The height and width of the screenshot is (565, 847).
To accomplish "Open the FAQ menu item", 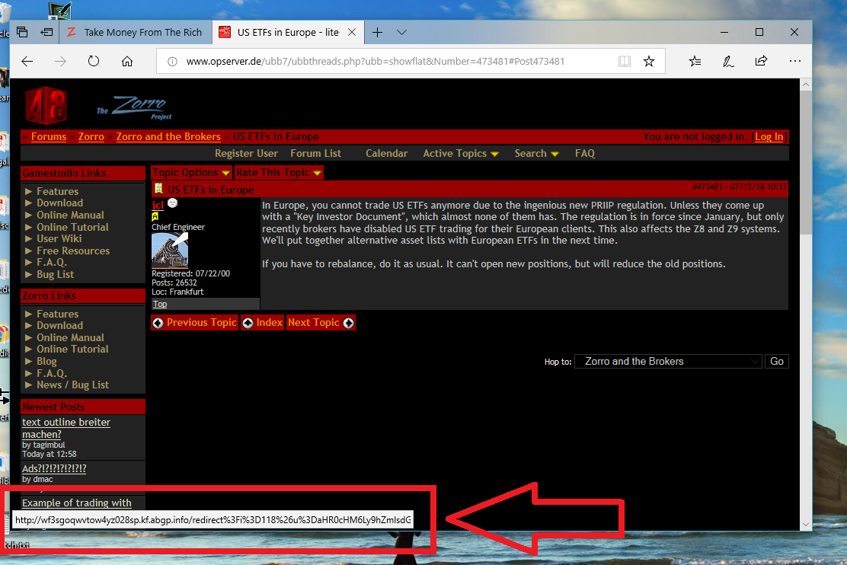I will [x=584, y=153].
